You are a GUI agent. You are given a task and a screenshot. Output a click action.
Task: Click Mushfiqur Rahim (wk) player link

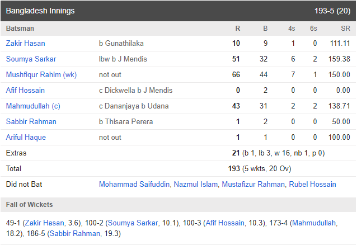click(x=41, y=75)
